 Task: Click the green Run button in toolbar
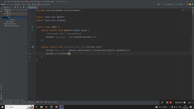(176, 4)
